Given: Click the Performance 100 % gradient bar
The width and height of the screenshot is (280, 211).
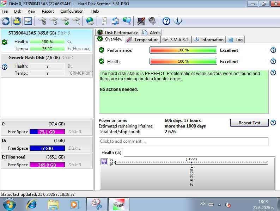Looking at the screenshot, I should pyautogui.click(x=183, y=50).
